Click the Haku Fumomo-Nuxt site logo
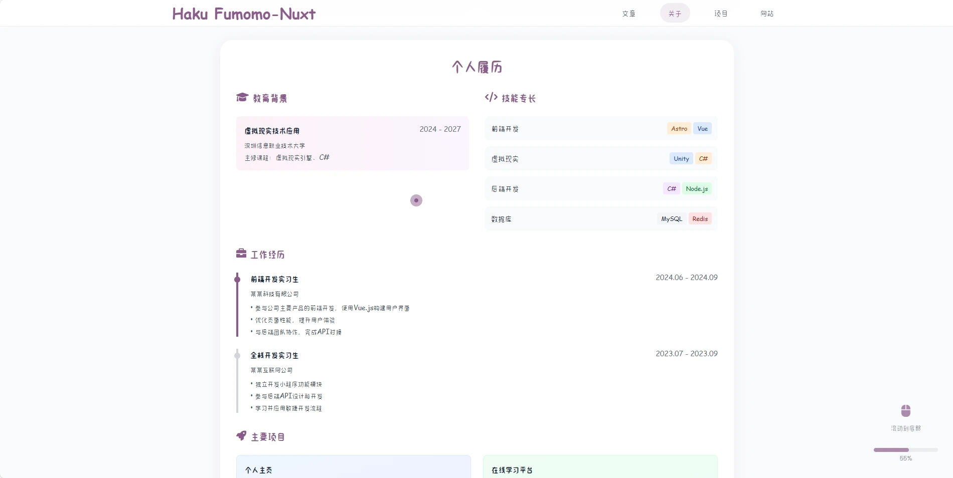 tap(244, 14)
